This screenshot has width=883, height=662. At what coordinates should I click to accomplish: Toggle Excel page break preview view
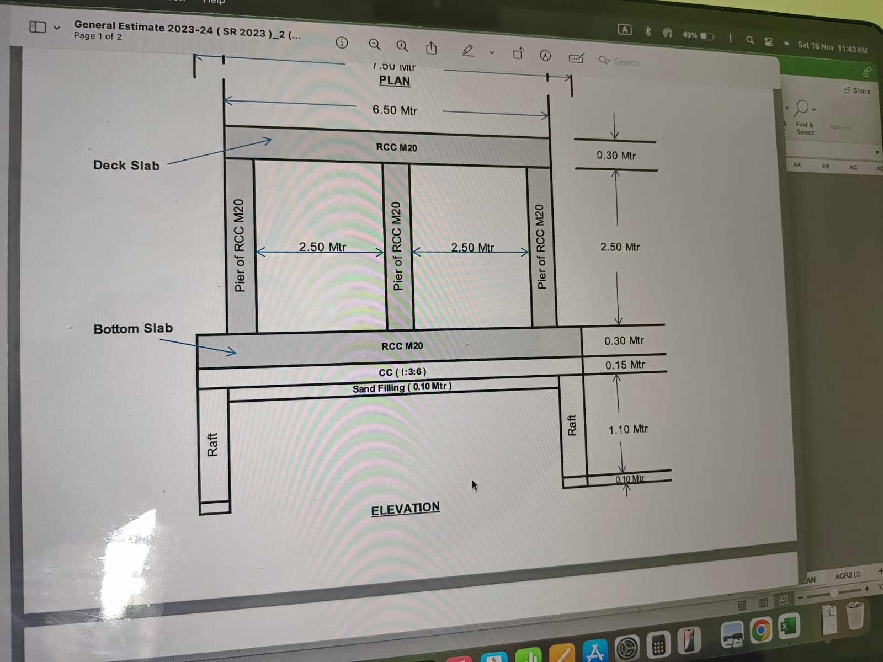[783, 600]
